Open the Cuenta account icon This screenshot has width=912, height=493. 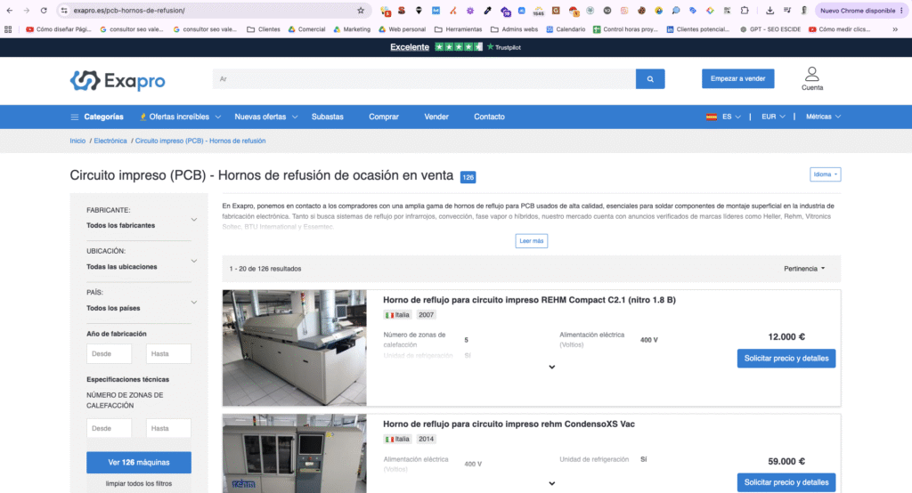[x=812, y=78]
